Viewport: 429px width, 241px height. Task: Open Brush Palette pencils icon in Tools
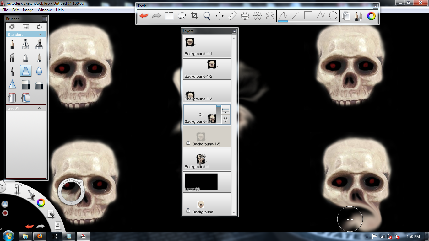coord(359,16)
